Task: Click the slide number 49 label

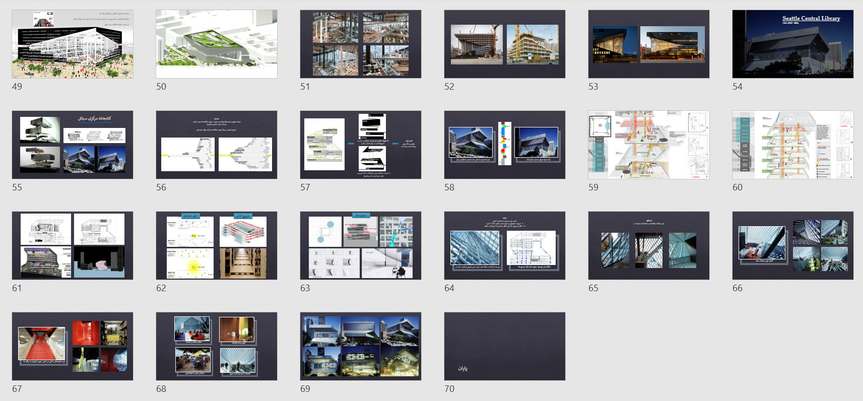Action: click(x=17, y=87)
